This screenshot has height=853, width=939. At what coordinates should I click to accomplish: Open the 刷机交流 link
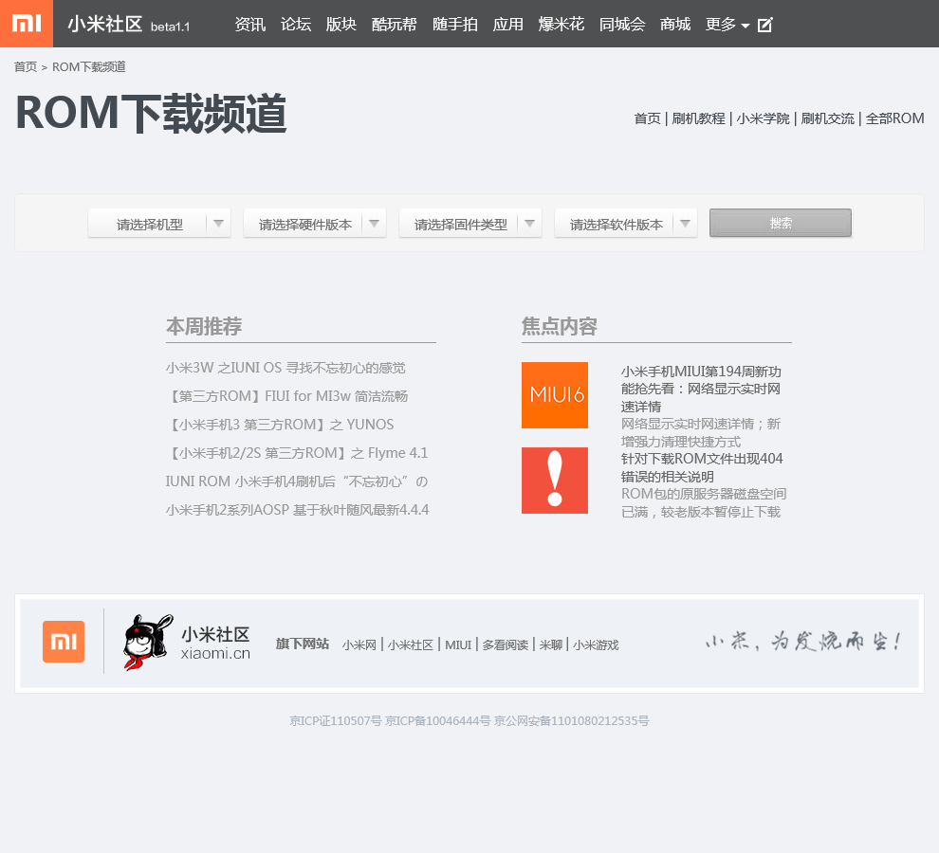click(828, 118)
